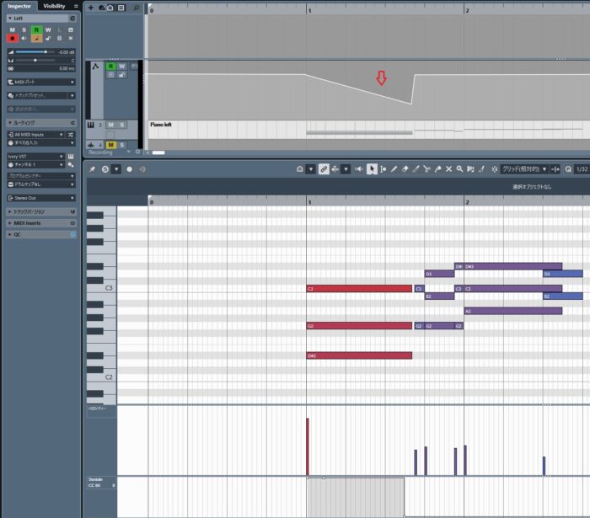Toggle the green Read automation button in Inspector

[x=36, y=29]
